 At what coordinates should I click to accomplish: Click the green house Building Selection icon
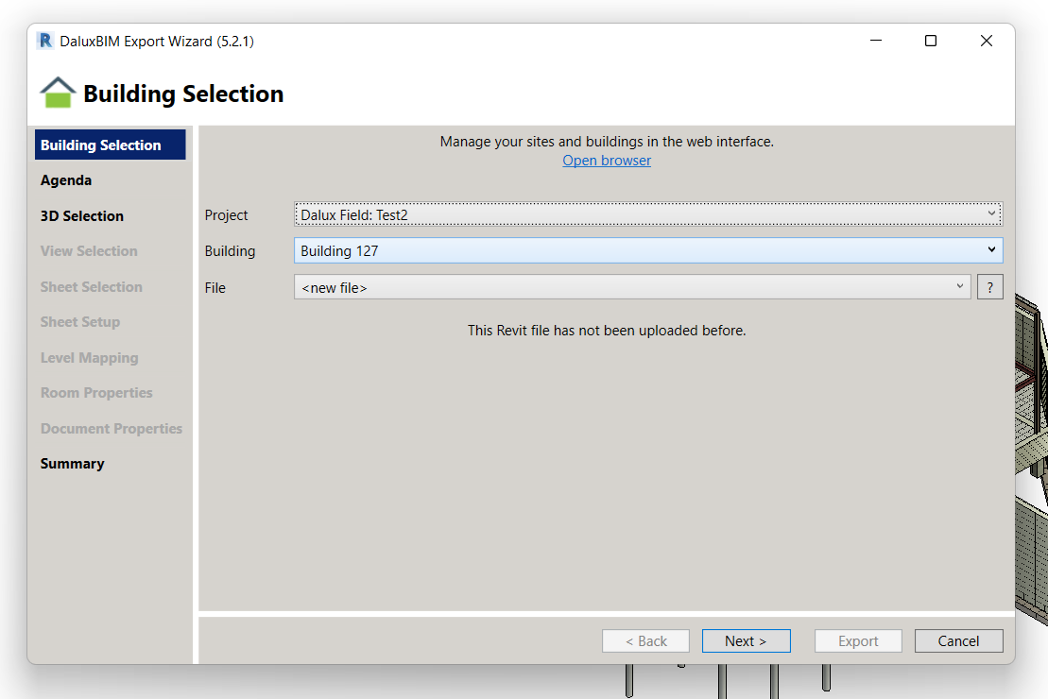(58, 93)
